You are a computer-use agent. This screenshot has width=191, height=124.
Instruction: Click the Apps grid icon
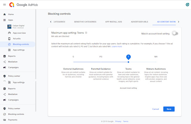[4, 20]
